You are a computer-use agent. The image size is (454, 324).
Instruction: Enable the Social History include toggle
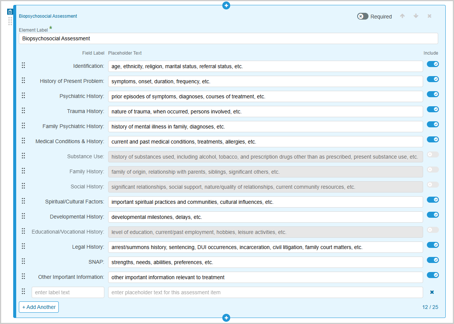433,185
